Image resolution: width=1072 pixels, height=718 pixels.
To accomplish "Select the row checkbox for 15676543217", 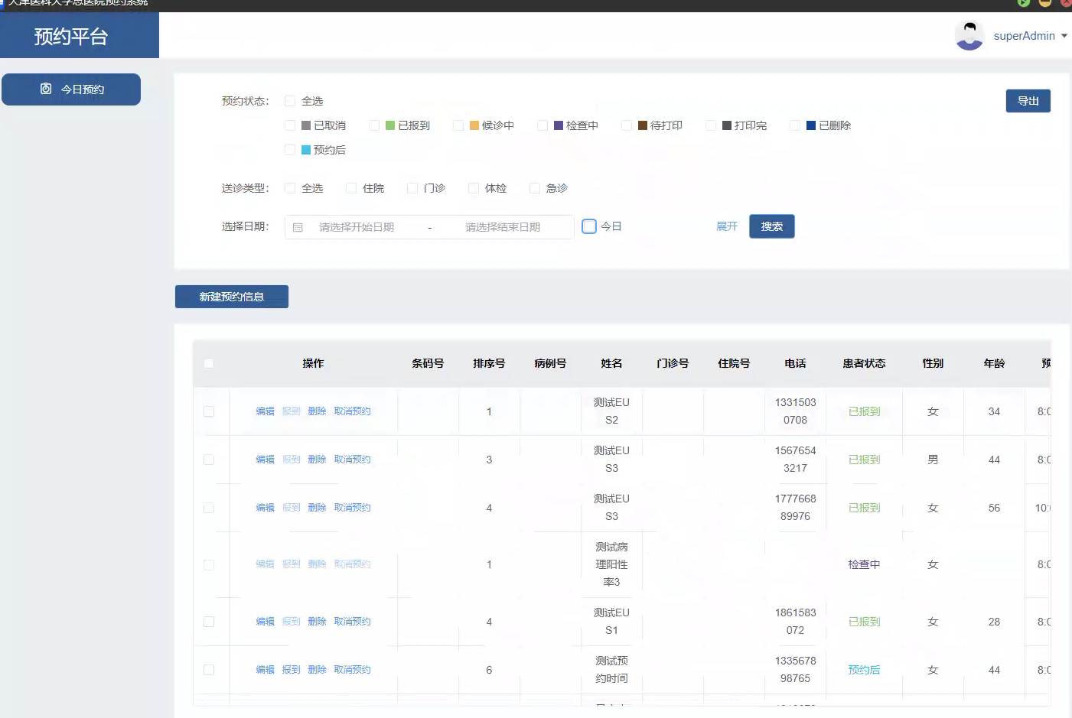I will click(x=209, y=460).
